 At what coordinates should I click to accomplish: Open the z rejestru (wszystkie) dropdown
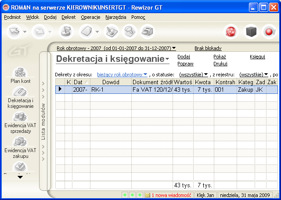coord(254,75)
